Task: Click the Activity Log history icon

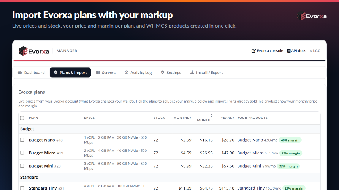Action: (x=127, y=72)
